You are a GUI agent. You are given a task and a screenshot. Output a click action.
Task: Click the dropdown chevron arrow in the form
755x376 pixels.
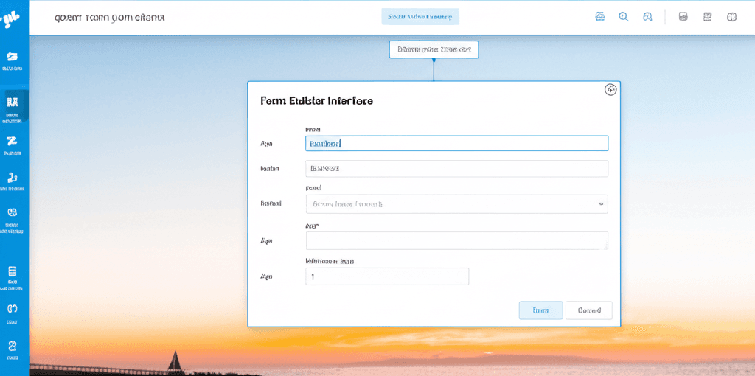(x=601, y=204)
